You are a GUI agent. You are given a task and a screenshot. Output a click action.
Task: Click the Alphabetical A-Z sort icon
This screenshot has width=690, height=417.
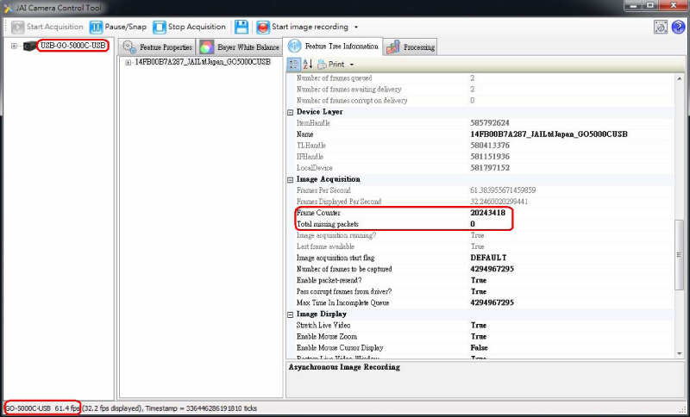[308, 64]
